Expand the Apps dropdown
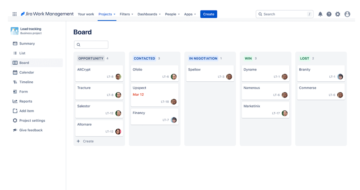The width and height of the screenshot is (360, 190). pos(190,14)
